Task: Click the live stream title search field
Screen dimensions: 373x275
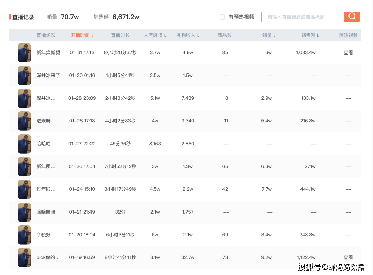Action: (x=302, y=17)
